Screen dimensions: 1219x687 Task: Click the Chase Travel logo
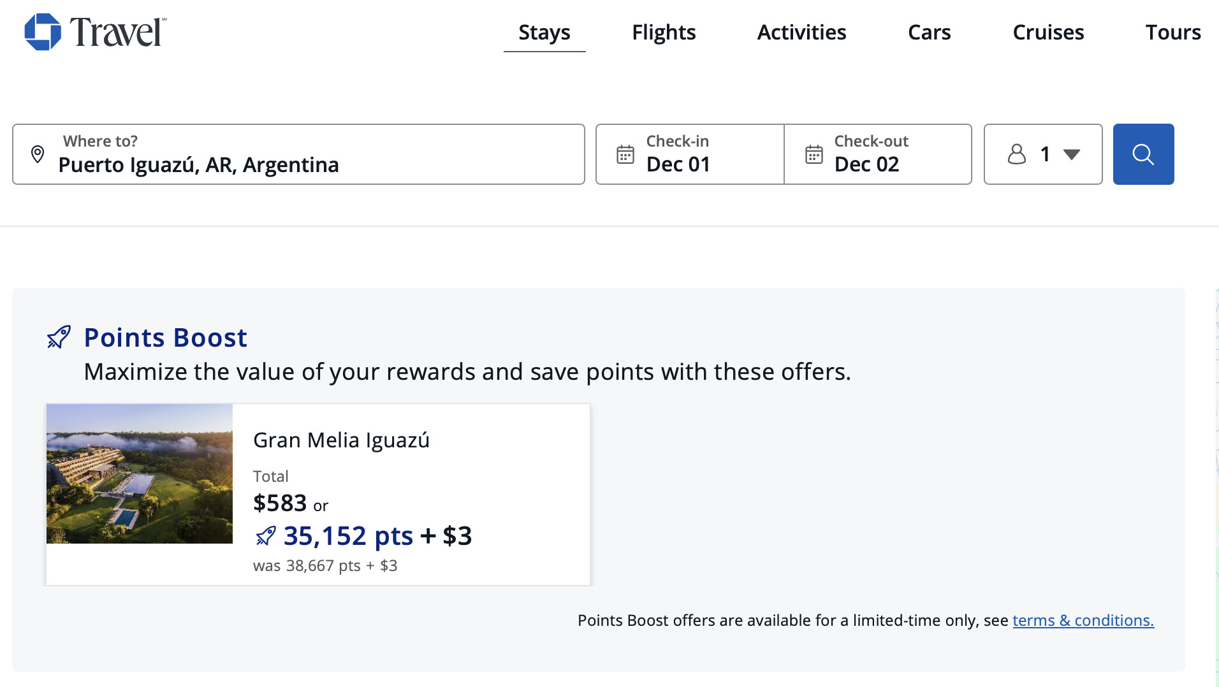click(96, 32)
